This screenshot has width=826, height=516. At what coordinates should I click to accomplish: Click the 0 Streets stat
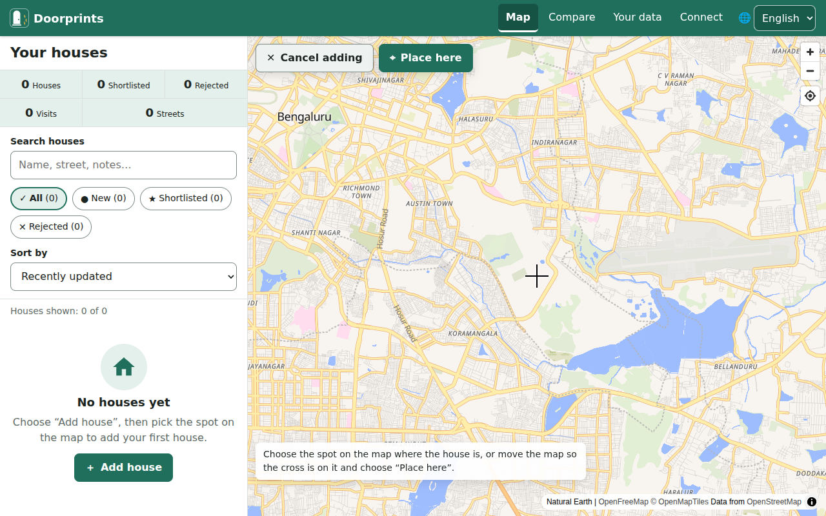click(165, 113)
